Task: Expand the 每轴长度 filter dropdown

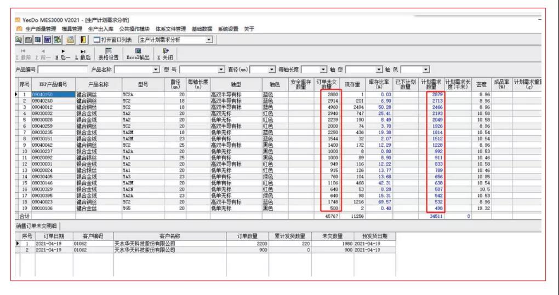Action: [x=323, y=70]
